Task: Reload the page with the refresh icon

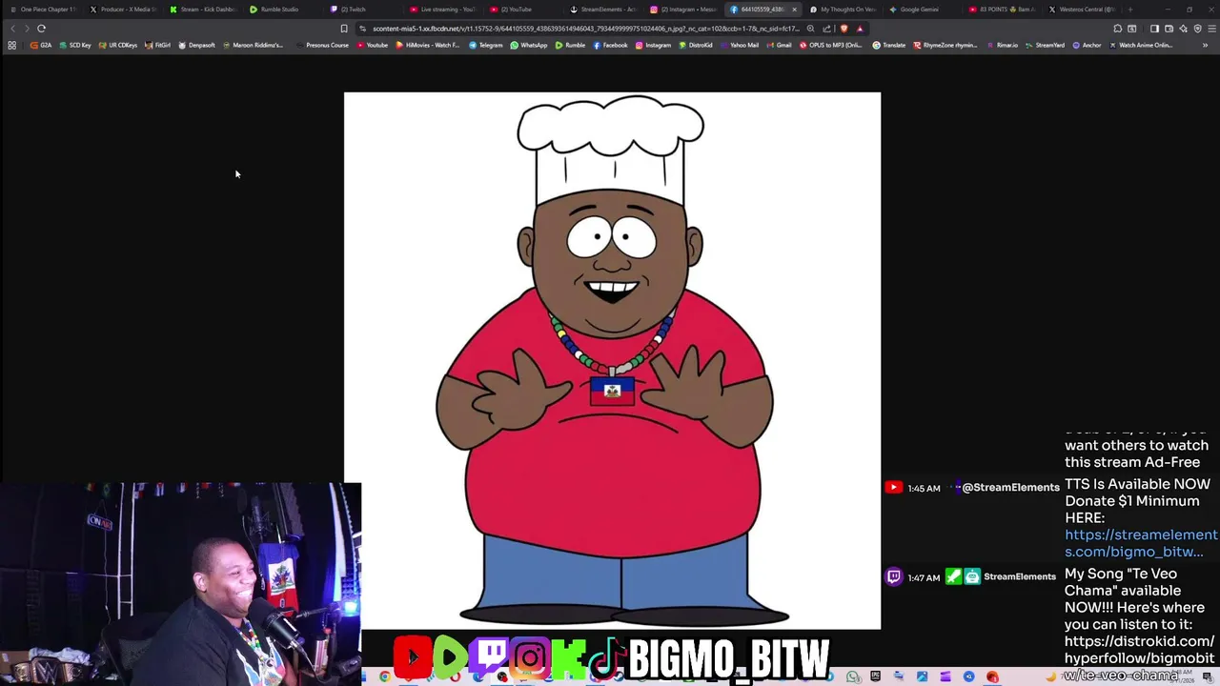Action: [41, 29]
